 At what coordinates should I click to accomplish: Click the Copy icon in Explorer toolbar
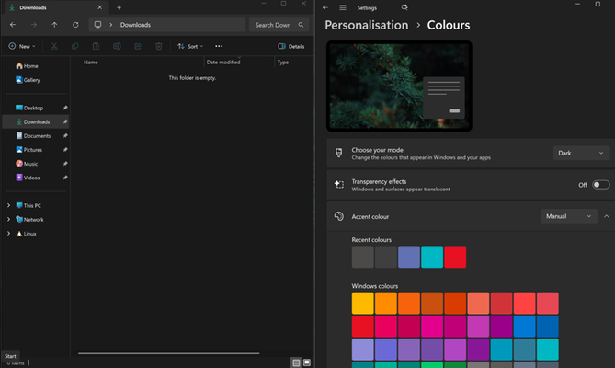[x=74, y=46]
